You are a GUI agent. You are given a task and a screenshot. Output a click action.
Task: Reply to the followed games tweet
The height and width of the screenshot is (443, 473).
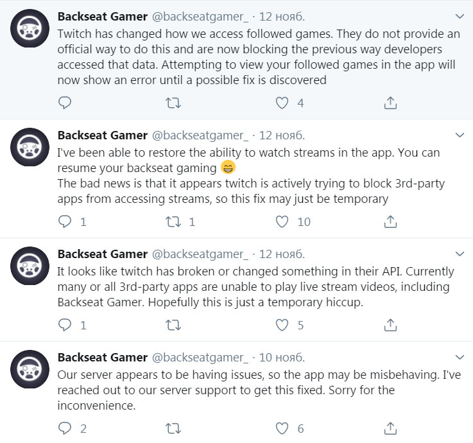(x=65, y=103)
